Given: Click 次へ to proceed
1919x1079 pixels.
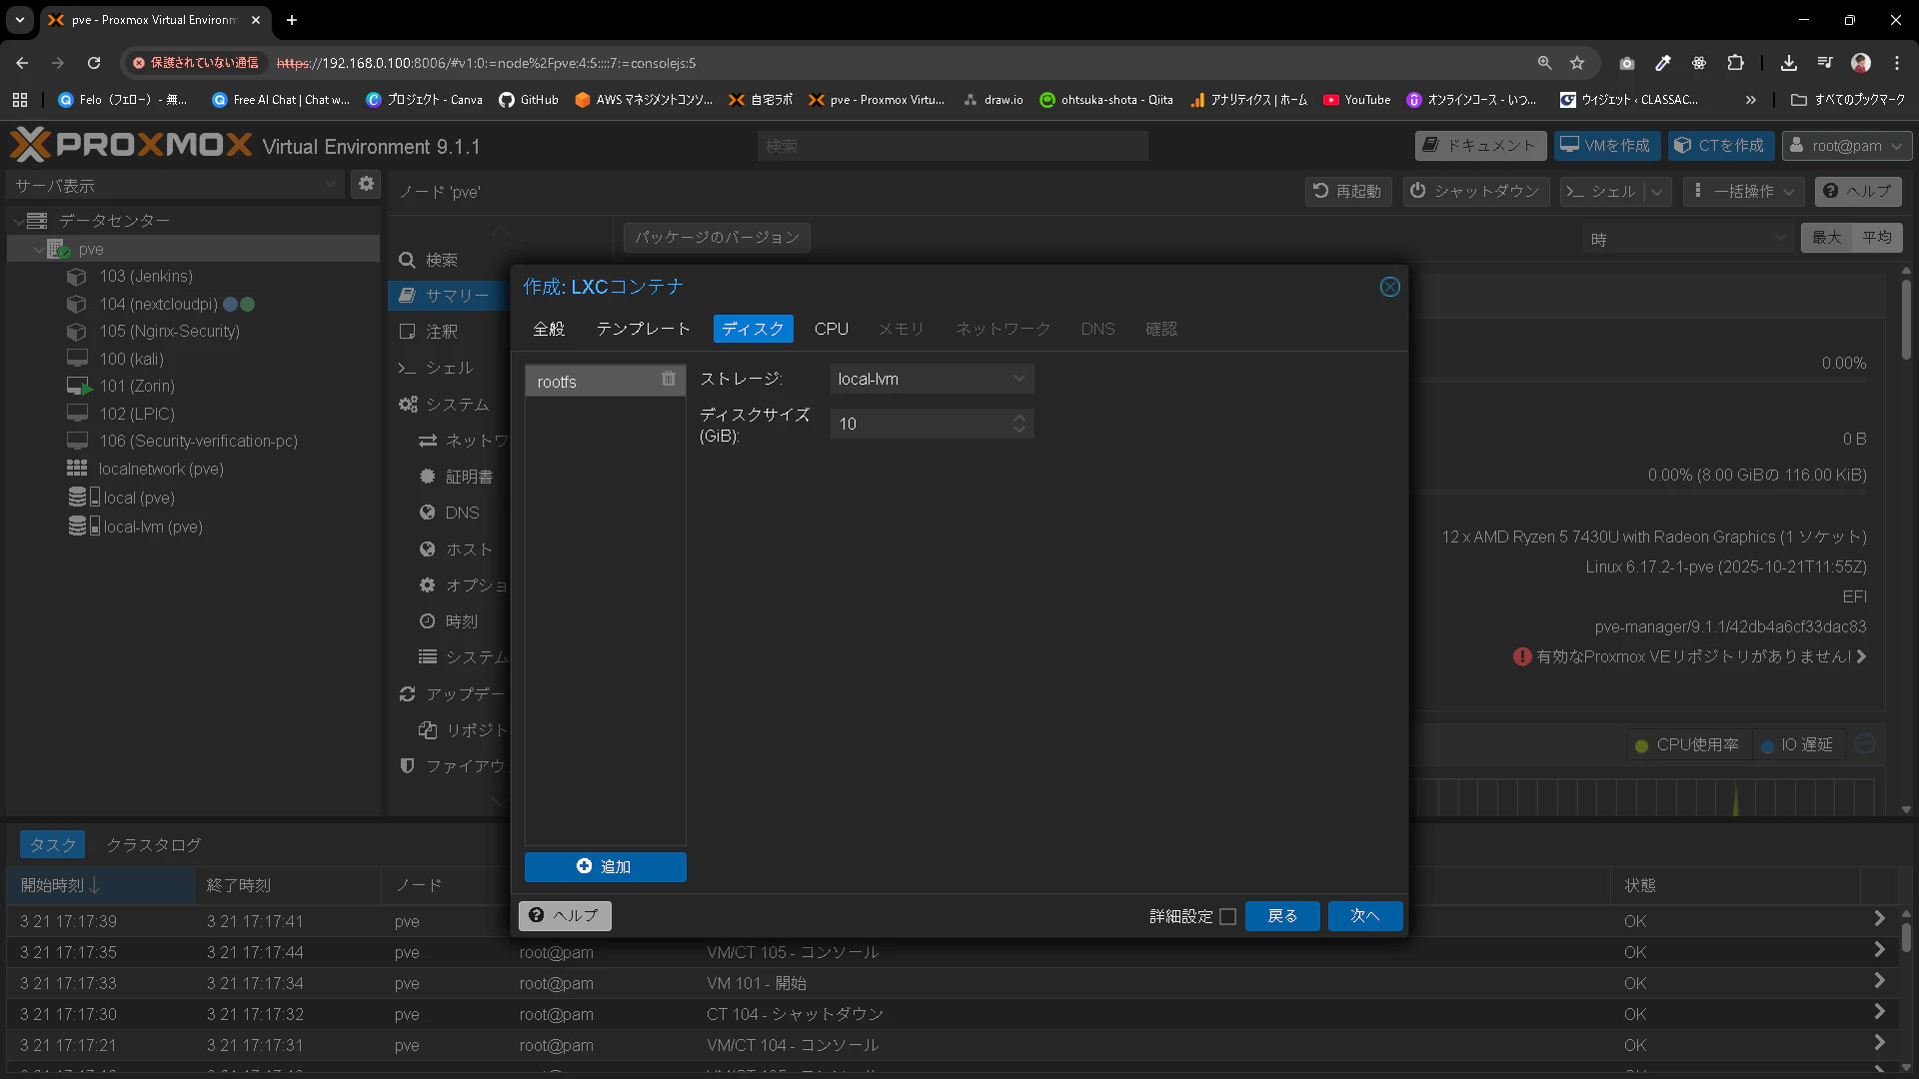Looking at the screenshot, I should pos(1364,916).
